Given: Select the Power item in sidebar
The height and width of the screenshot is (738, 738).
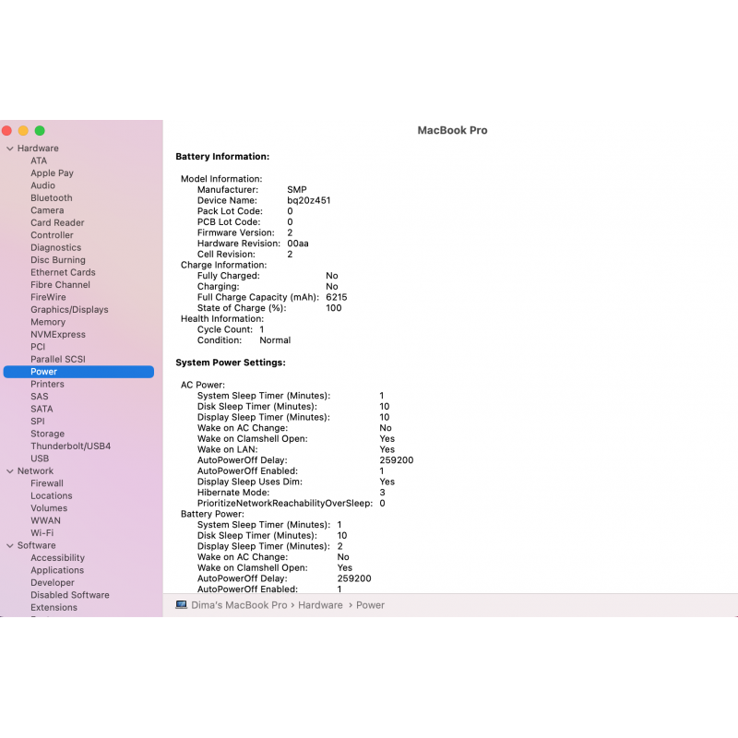Looking at the screenshot, I should [x=44, y=372].
